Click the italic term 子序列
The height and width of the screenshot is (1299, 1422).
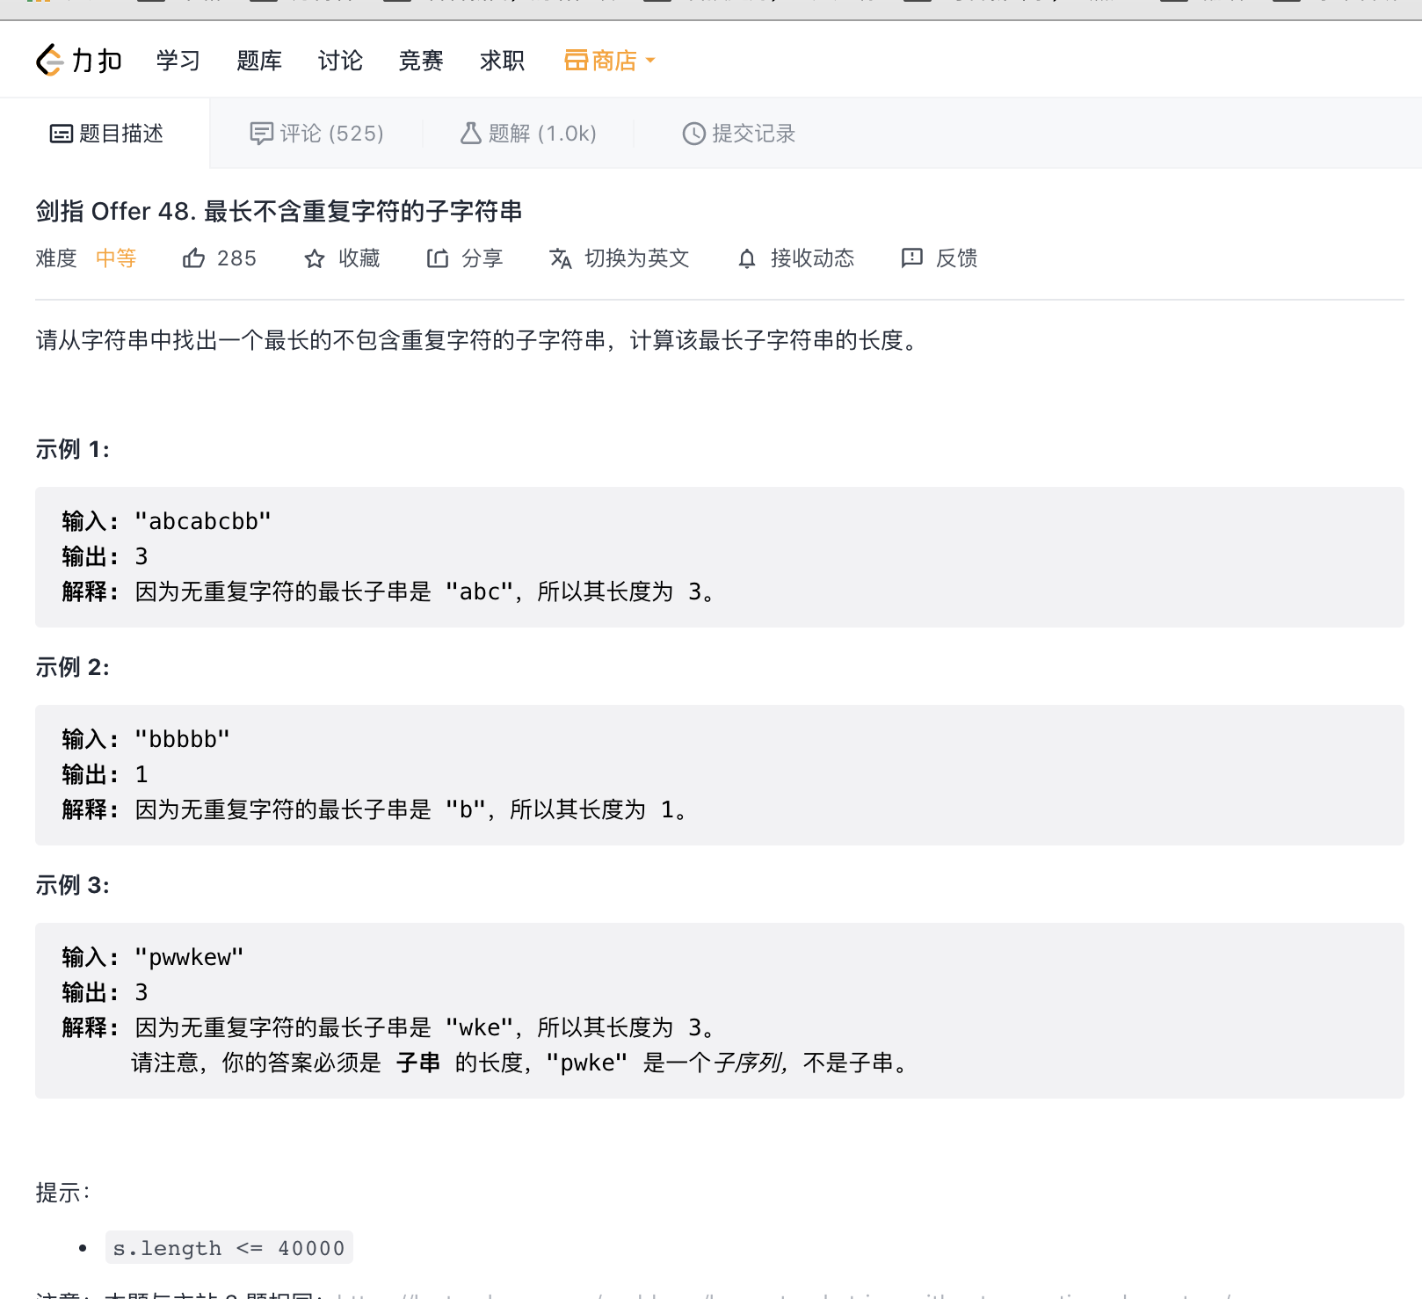tap(747, 1063)
